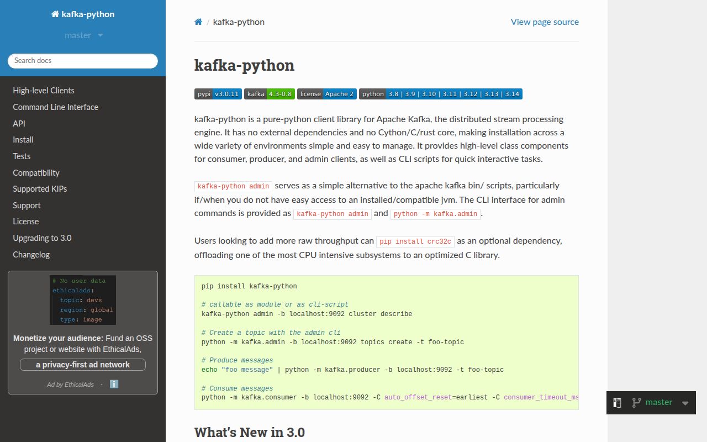Click the kafka-python page heading

pos(244,65)
